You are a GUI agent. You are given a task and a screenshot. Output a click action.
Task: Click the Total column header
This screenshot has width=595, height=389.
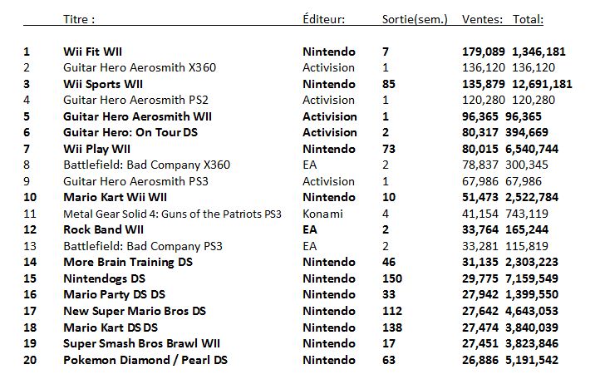pyautogui.click(x=528, y=19)
